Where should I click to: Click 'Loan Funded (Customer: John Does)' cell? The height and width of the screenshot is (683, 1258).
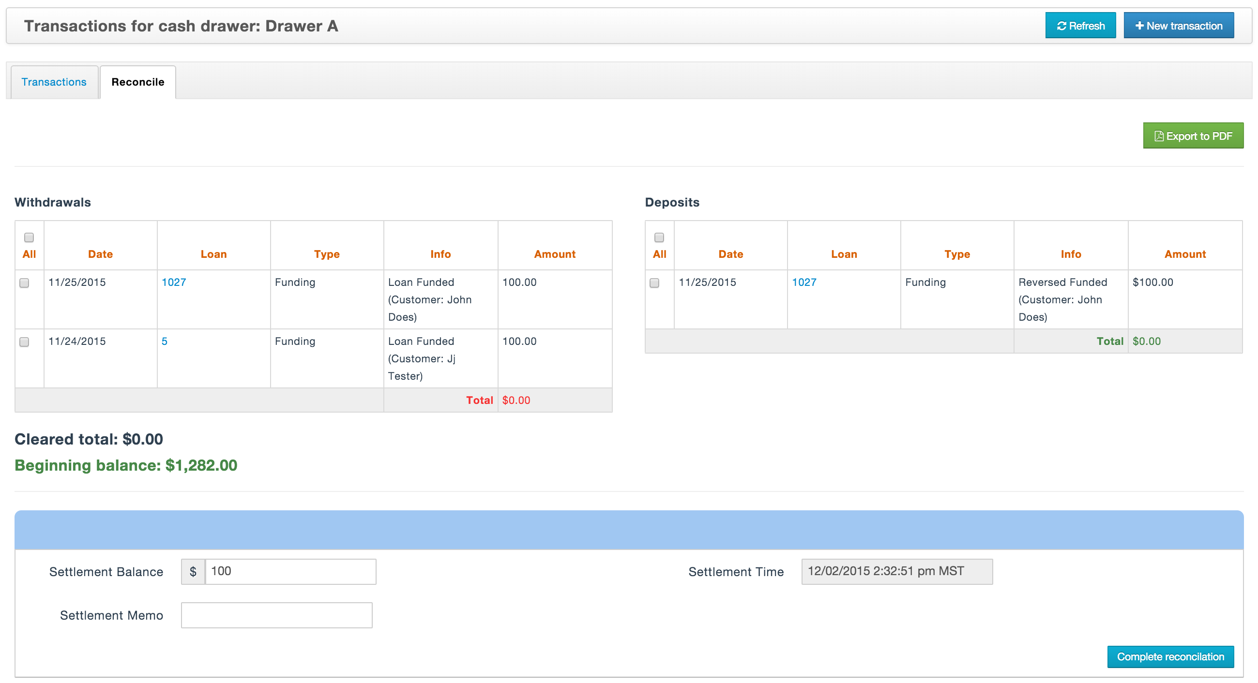click(x=440, y=299)
